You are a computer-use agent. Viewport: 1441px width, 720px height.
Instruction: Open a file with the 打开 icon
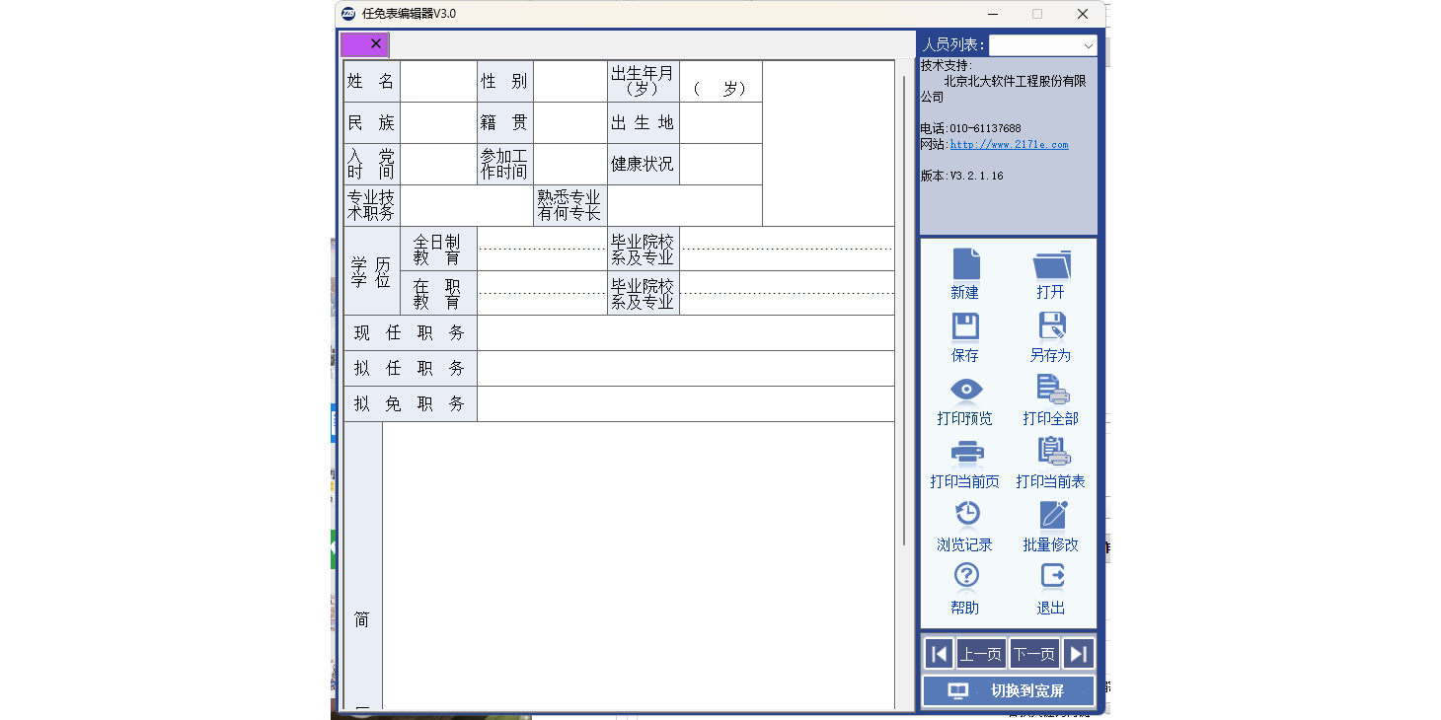(1051, 265)
